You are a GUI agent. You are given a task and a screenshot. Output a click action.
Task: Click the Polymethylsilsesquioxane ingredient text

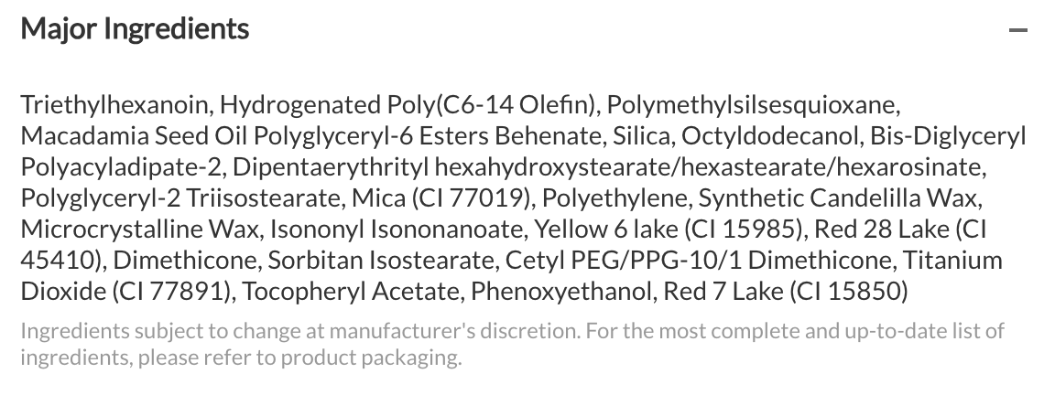point(751,105)
